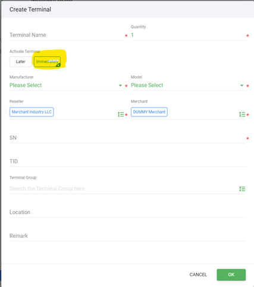Click the Quantity input field
The width and height of the screenshot is (254, 287).
tap(188, 35)
